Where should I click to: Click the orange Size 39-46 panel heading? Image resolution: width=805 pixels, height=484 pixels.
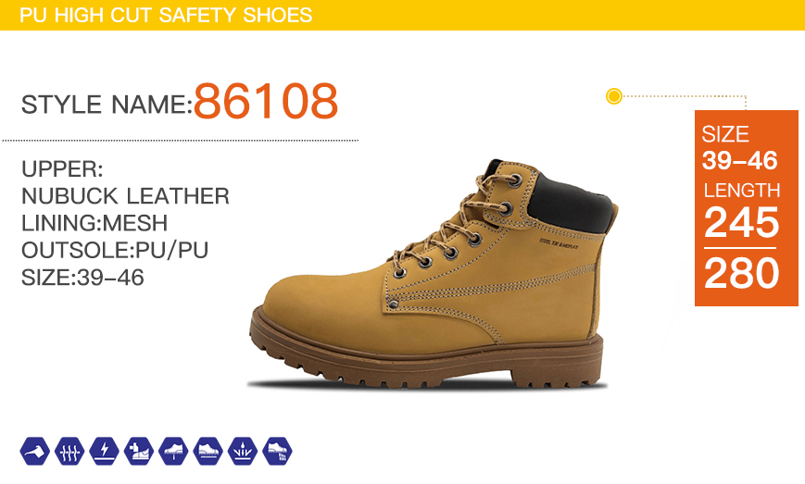pos(739,148)
